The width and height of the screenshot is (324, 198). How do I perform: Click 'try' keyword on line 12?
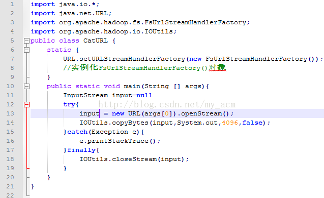[69, 104]
